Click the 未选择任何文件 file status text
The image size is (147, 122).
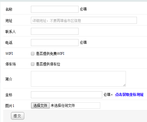[x=63, y=105]
